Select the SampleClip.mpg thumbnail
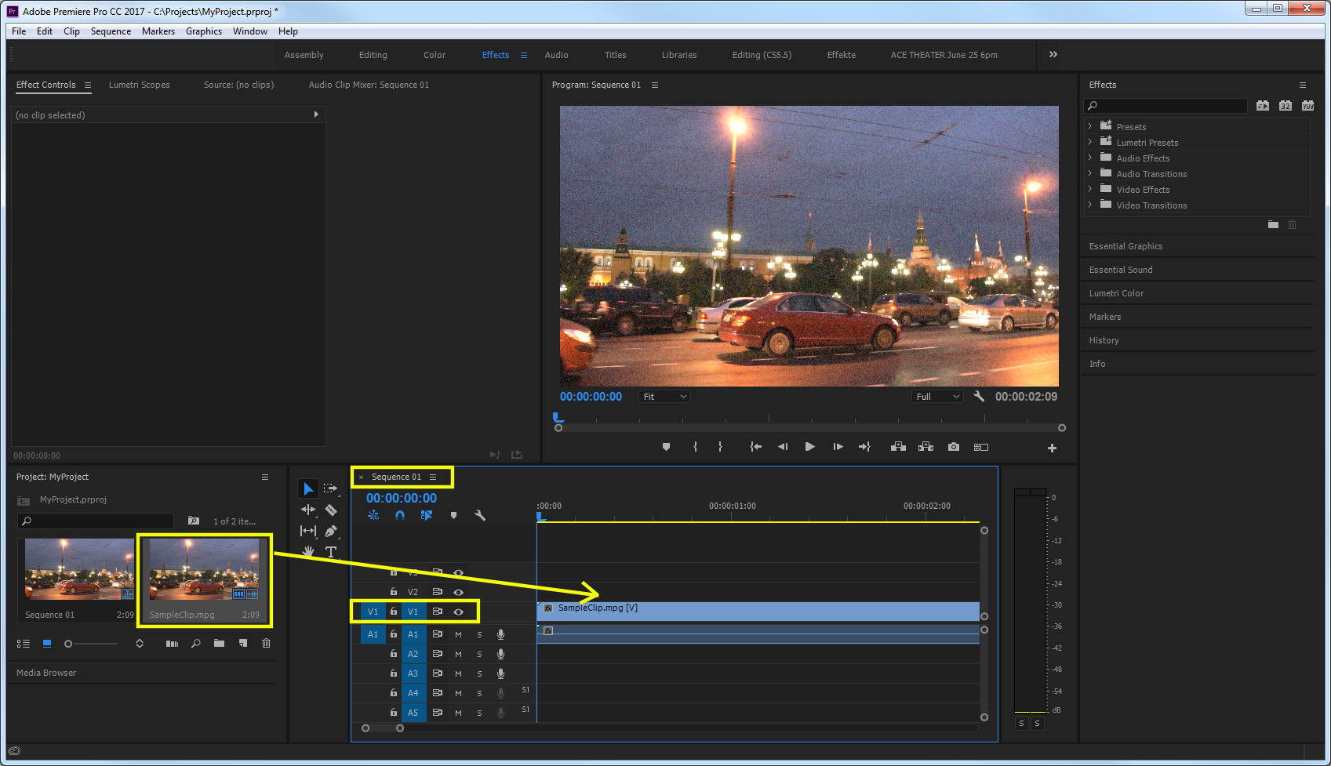Image resolution: width=1331 pixels, height=766 pixels. coord(204,570)
